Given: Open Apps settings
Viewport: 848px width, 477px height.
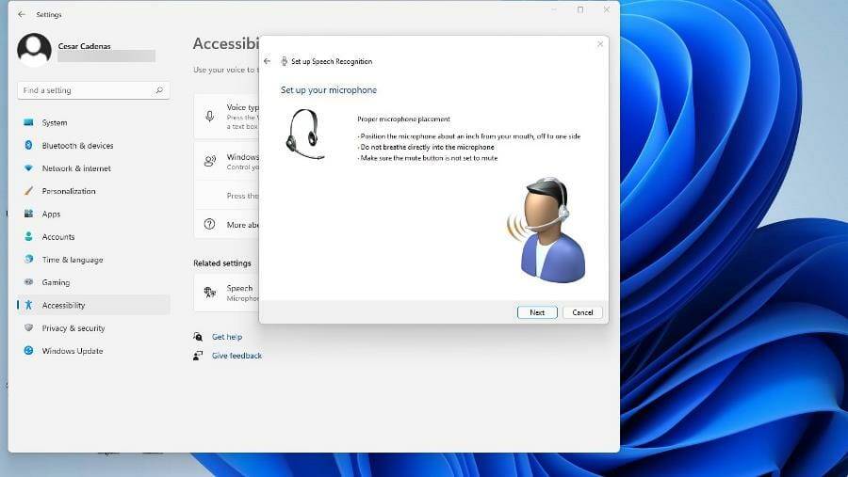Looking at the screenshot, I should coord(93,214).
